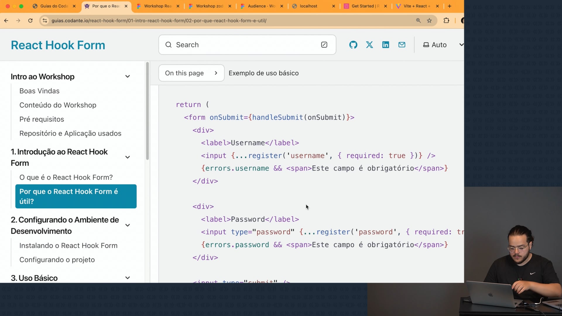562x316 pixels.
Task: Open the LinkedIn icon link
Action: tap(385, 45)
